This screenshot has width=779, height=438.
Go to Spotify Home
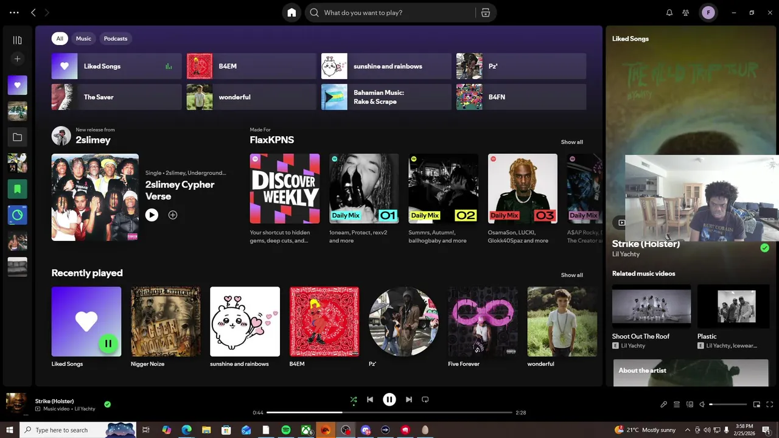tap(292, 12)
